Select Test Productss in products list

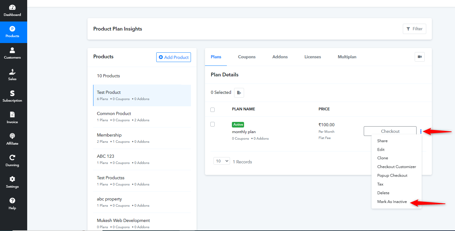click(x=142, y=181)
